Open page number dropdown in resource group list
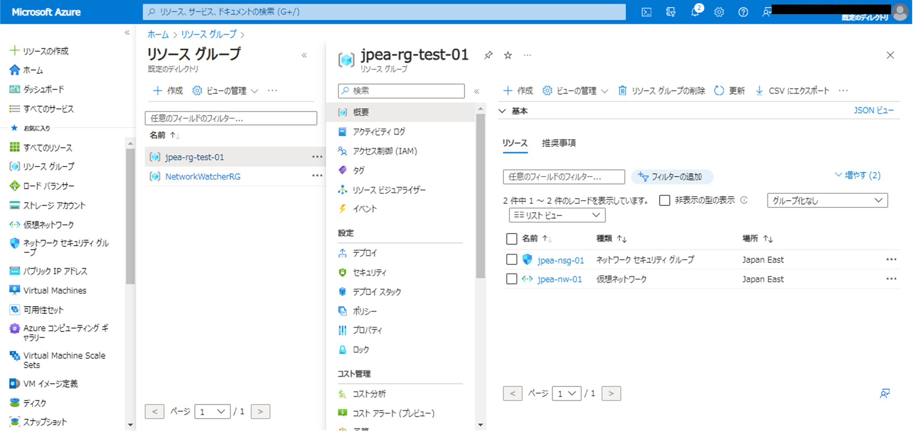918x431 pixels. click(x=212, y=411)
